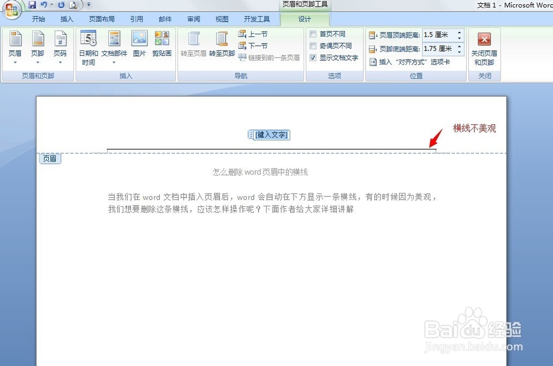Jump to Next Section (下一节)
The height and width of the screenshot is (366, 553).
tap(255, 45)
